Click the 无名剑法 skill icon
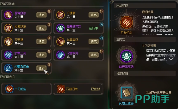Viewport: 178px width, 109px height. (x=8, y=28)
